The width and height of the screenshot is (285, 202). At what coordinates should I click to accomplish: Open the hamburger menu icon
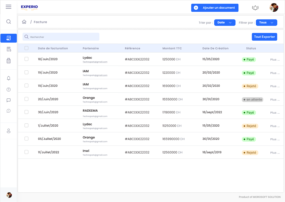pyautogui.click(x=8, y=7)
